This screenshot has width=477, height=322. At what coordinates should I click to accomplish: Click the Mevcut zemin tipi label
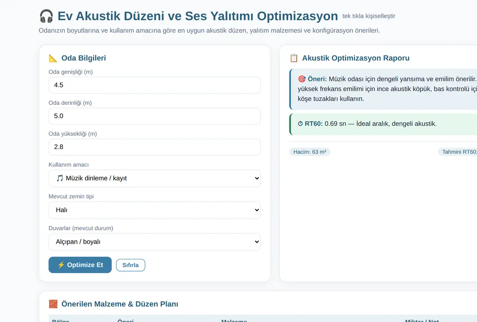[x=71, y=197]
